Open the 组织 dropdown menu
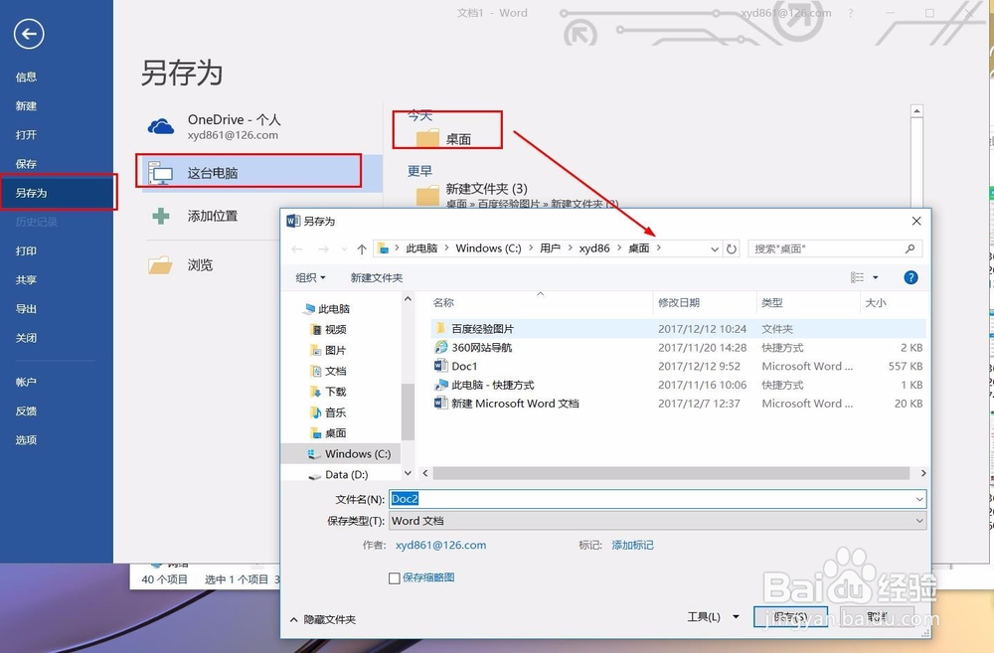This screenshot has width=994, height=653. pos(310,277)
